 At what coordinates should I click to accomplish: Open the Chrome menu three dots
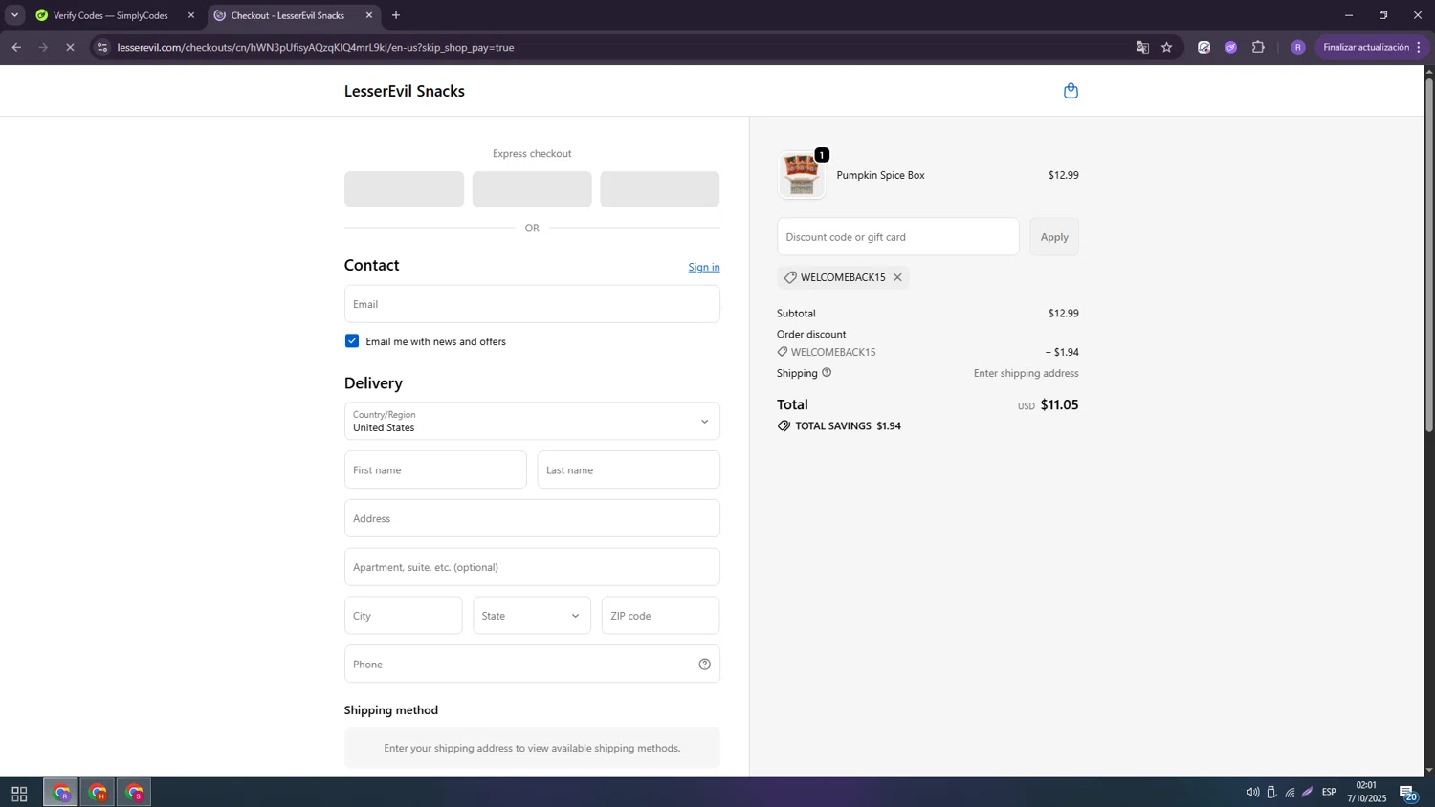point(1418,47)
